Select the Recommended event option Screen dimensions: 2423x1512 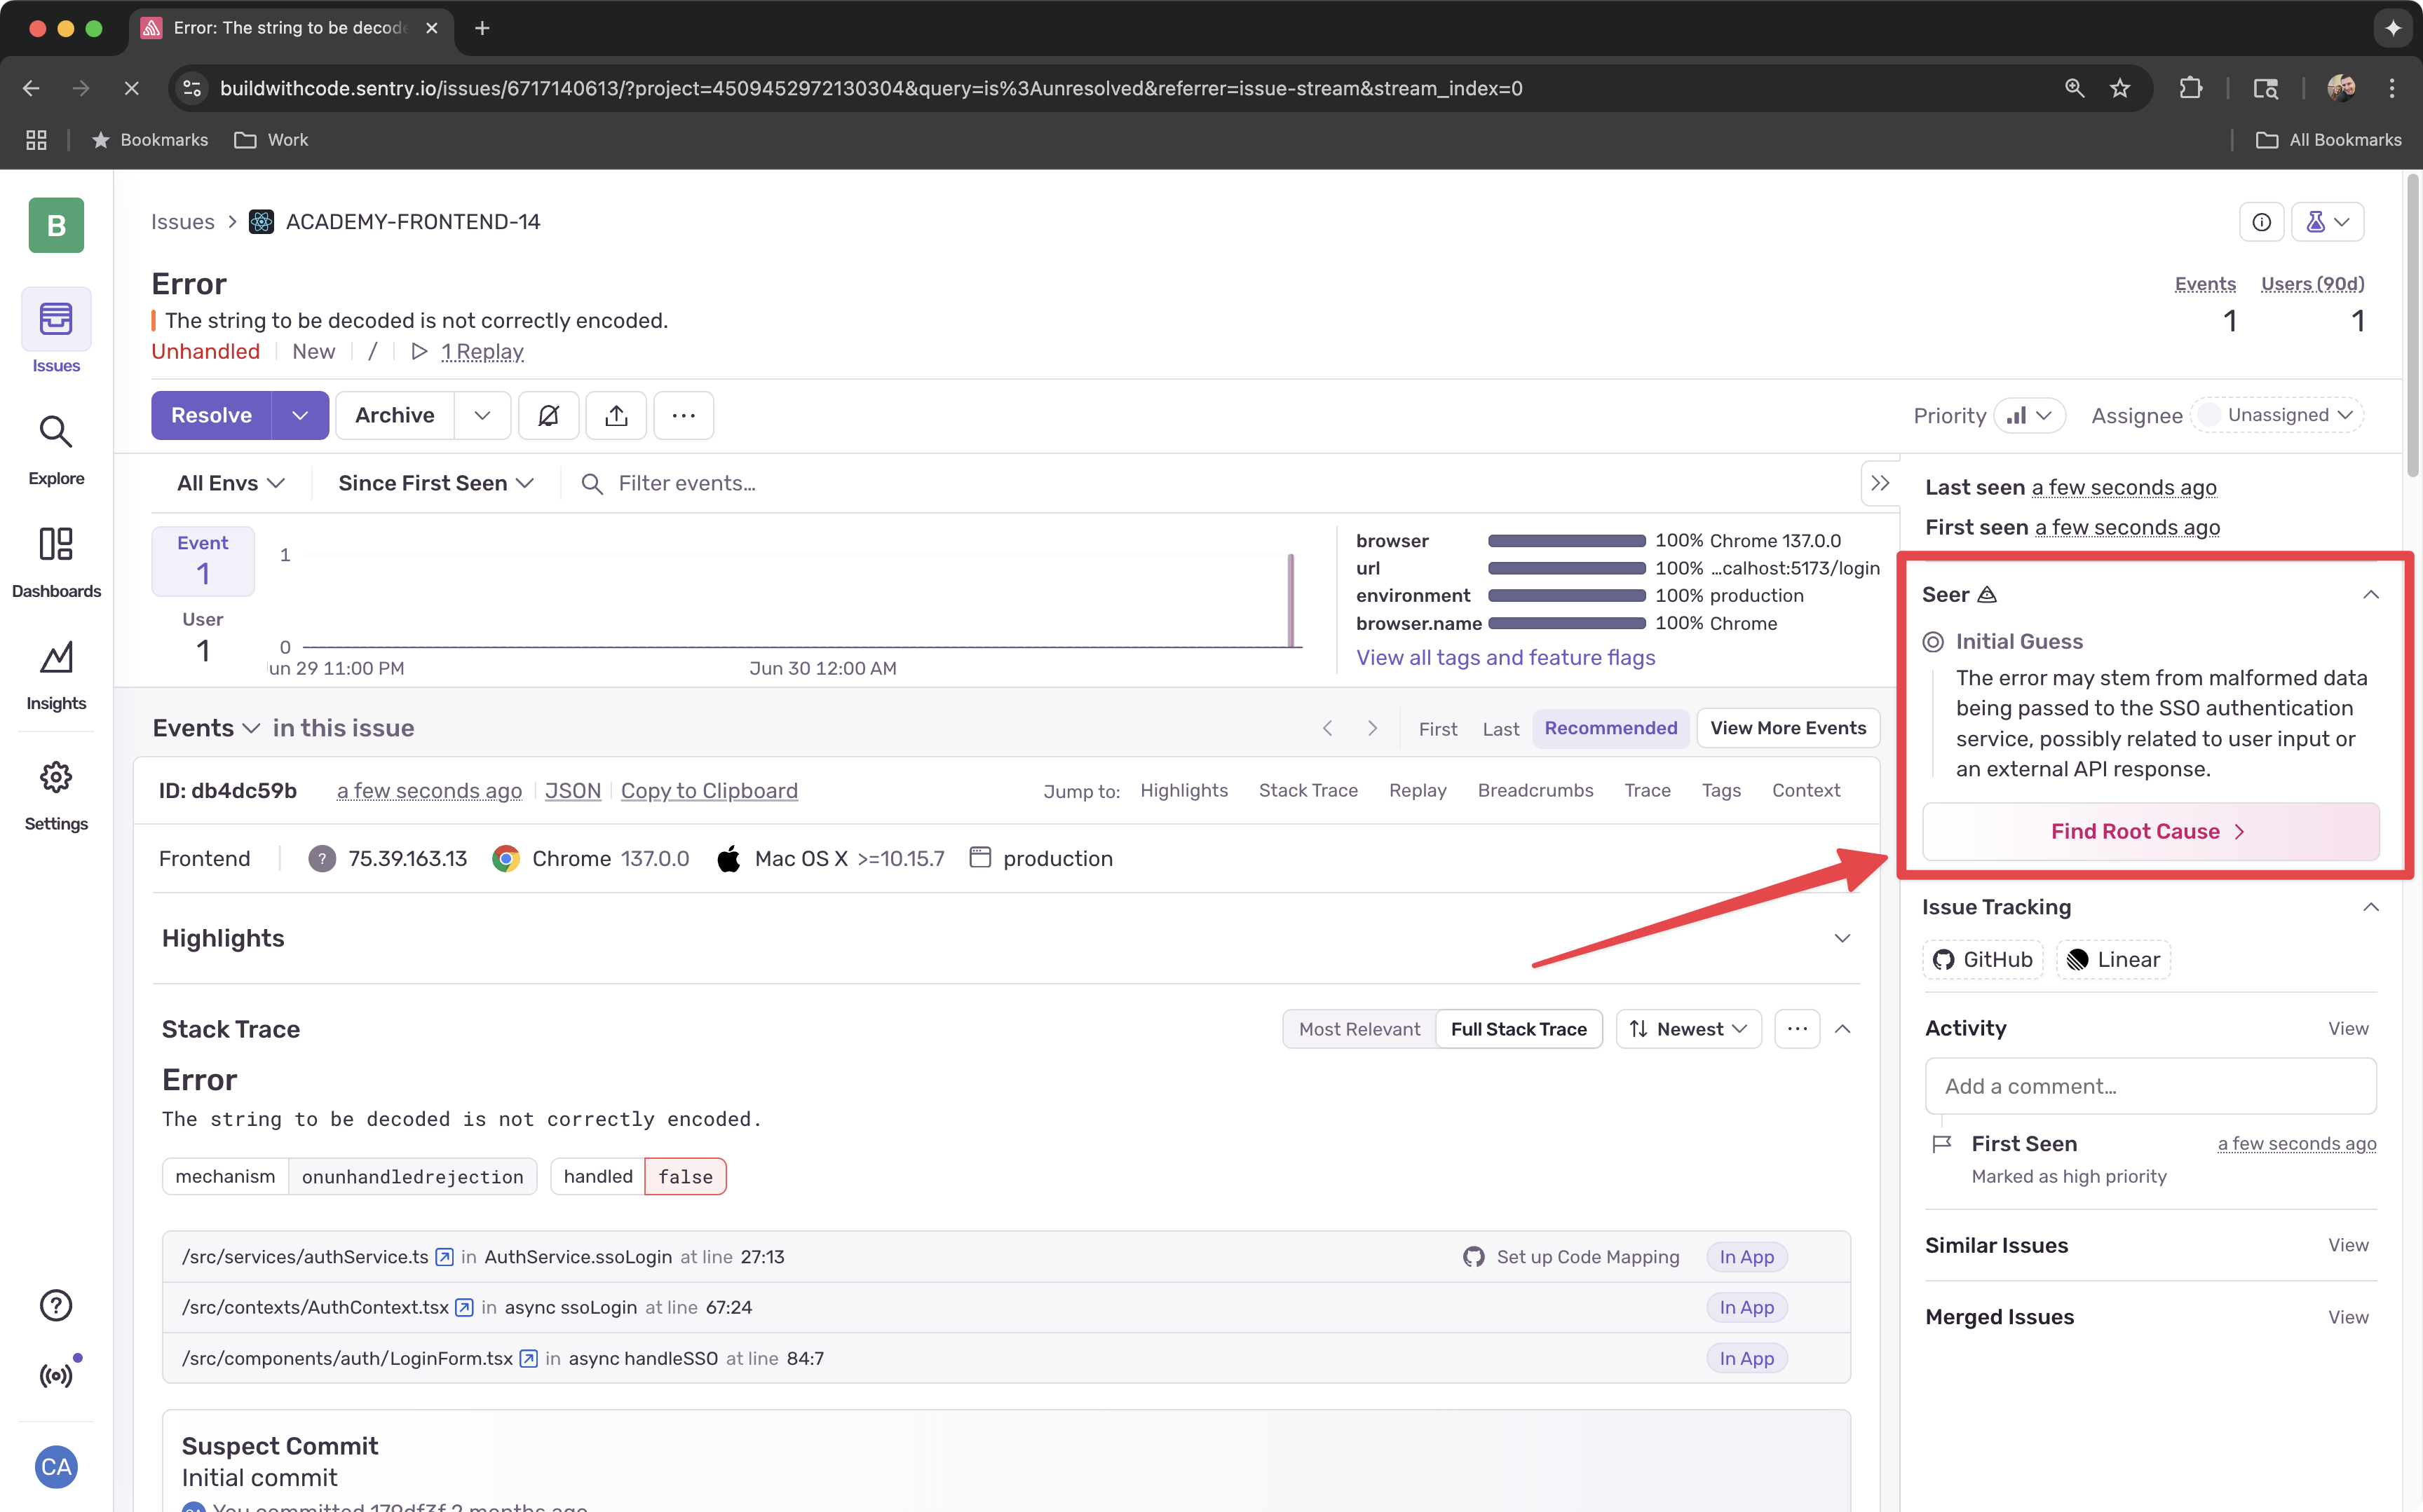(x=1610, y=728)
